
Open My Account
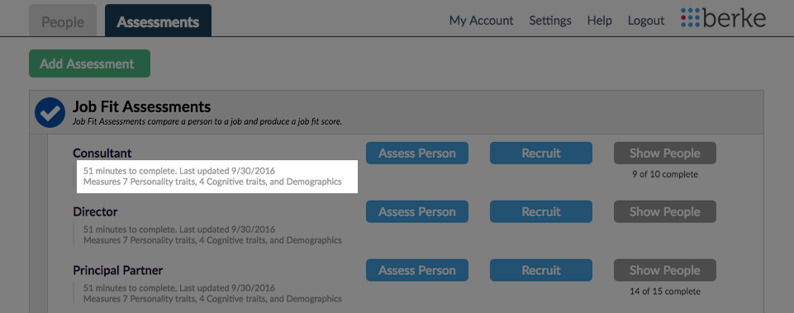pyautogui.click(x=481, y=21)
